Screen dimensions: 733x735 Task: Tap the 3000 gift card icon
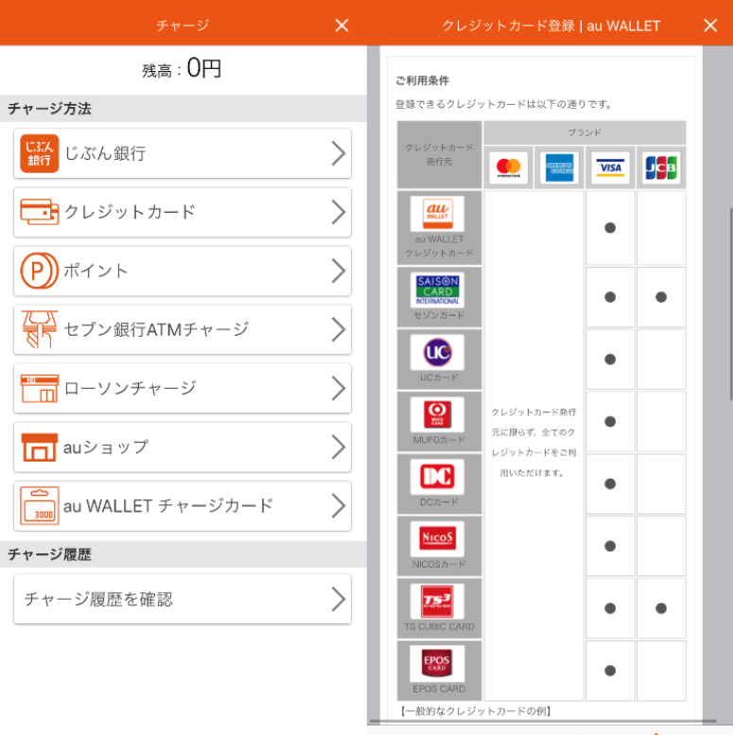coord(40,506)
